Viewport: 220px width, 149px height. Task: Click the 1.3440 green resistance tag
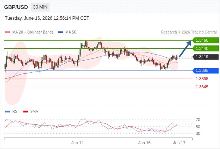click(x=205, y=48)
